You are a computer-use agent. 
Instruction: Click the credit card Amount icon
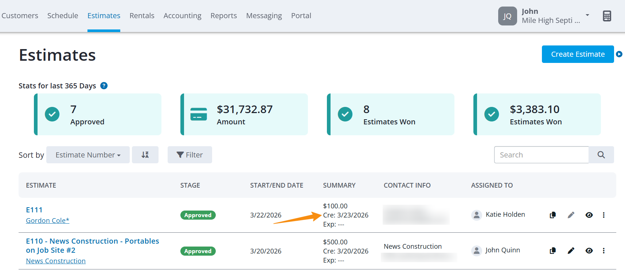199,114
